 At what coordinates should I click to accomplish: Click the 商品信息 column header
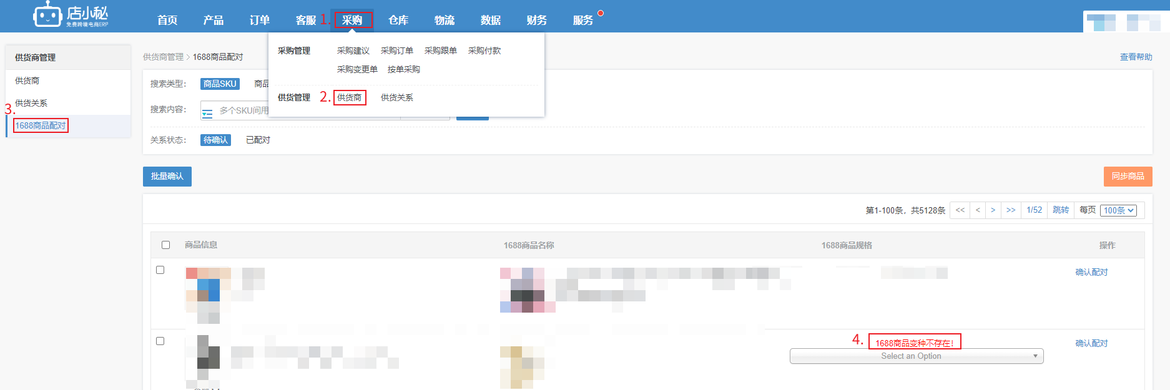coord(201,245)
